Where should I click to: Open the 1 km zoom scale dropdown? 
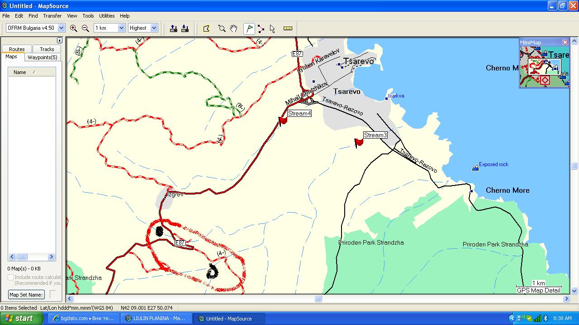(x=121, y=28)
